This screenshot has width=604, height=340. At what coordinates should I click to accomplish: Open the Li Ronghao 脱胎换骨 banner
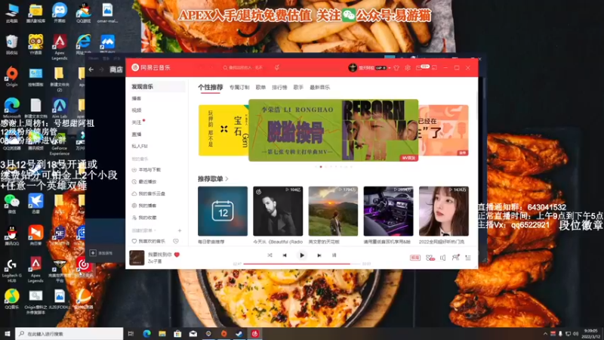(x=333, y=130)
